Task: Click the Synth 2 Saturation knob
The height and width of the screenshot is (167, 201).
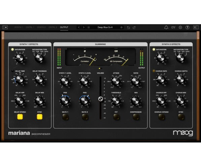Action: pos(161,58)
